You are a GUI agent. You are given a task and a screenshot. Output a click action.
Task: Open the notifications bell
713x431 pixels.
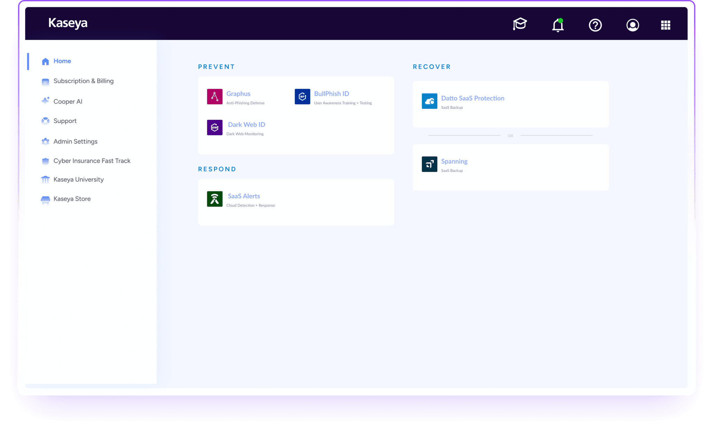(x=558, y=25)
